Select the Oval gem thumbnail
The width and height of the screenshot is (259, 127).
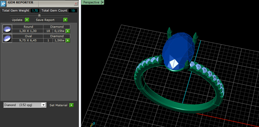7,38
